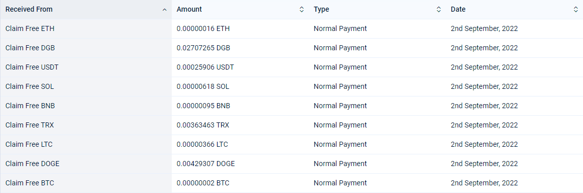Click the Date column sort icon
The image size is (583, 193).
tap(576, 10)
